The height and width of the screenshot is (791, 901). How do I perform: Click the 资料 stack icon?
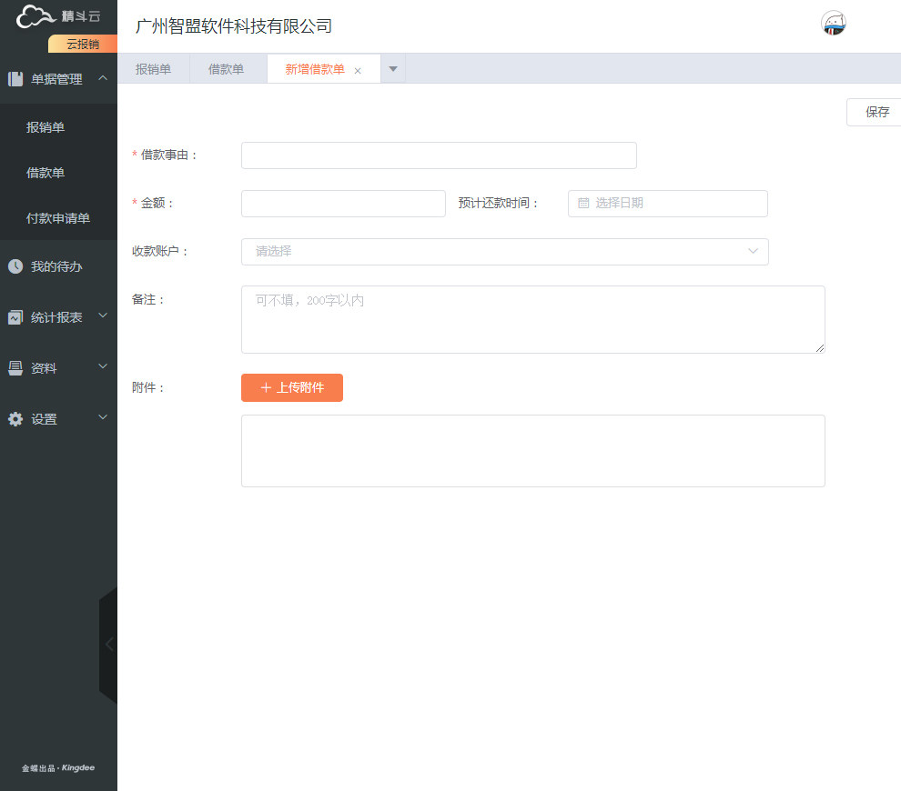(15, 368)
